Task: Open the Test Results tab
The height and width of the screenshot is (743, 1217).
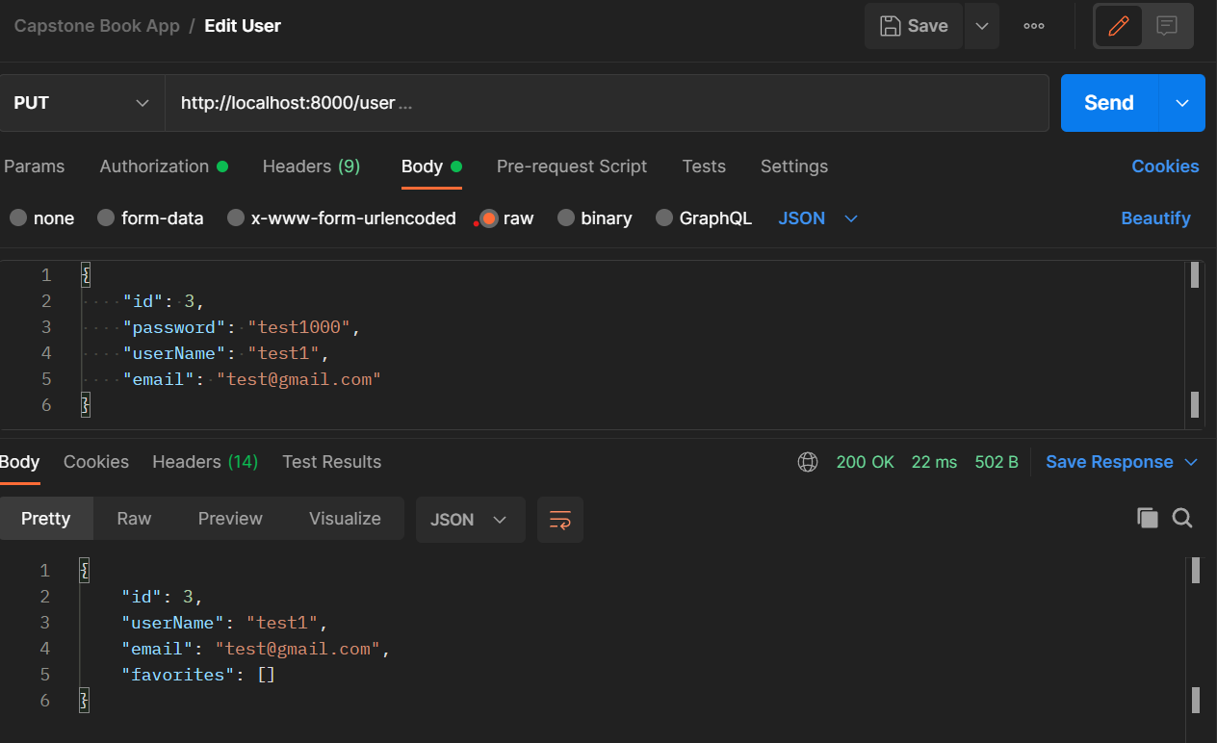Action: coord(331,462)
